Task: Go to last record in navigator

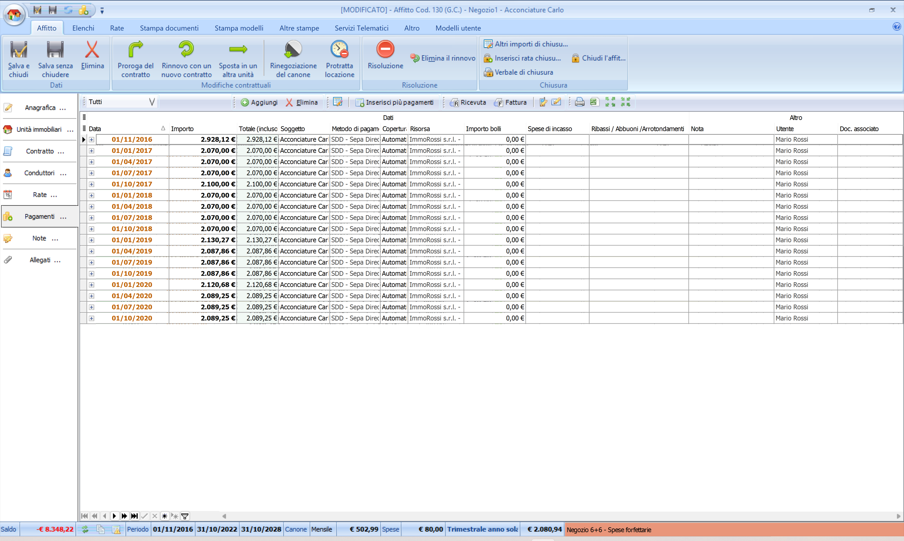Action: tap(134, 516)
